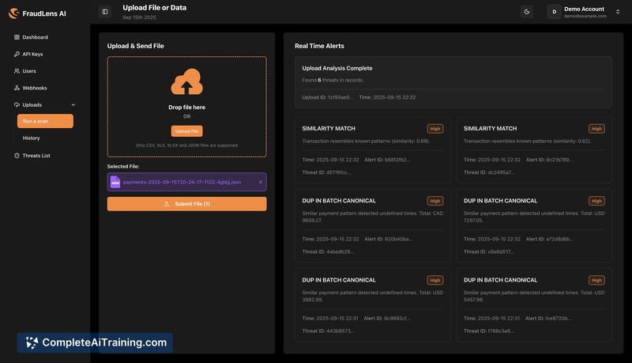Screen dimensions: 632x363
Task: Click High badge on CAD 9659.27 alert
Action: [x=434, y=201]
